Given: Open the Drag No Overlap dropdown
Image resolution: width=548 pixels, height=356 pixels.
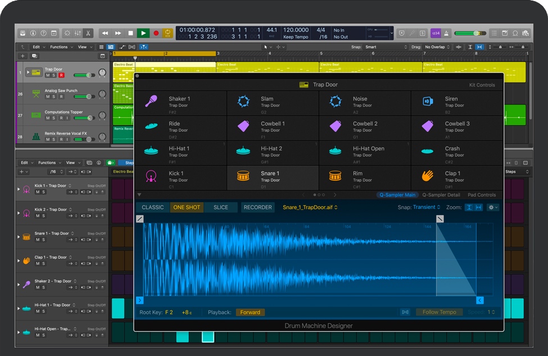Looking at the screenshot, I should 437,47.
